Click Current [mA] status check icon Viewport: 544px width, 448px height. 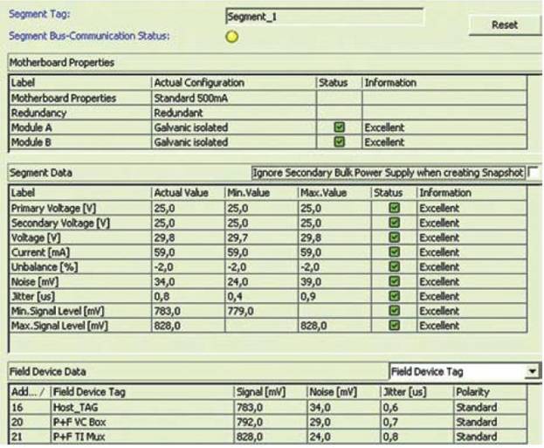coord(394,252)
